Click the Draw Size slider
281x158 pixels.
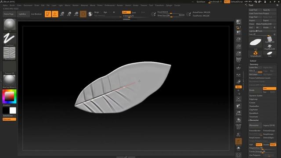click(x=171, y=16)
